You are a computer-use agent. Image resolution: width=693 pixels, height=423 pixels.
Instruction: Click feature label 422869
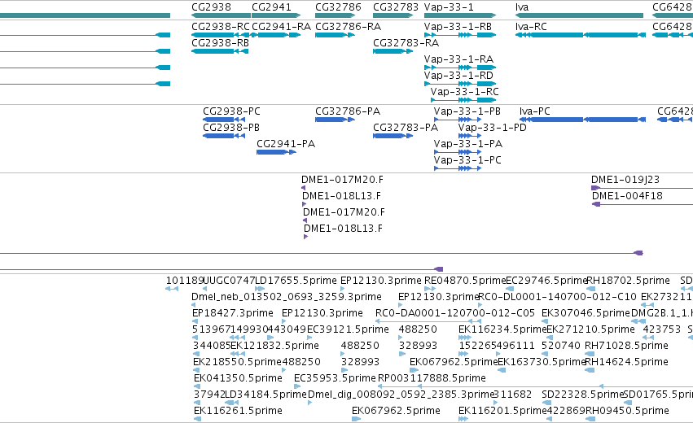click(x=566, y=411)
